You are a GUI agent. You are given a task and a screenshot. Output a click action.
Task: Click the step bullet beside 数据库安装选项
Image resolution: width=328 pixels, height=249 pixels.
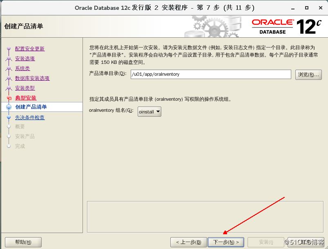pos(9,78)
